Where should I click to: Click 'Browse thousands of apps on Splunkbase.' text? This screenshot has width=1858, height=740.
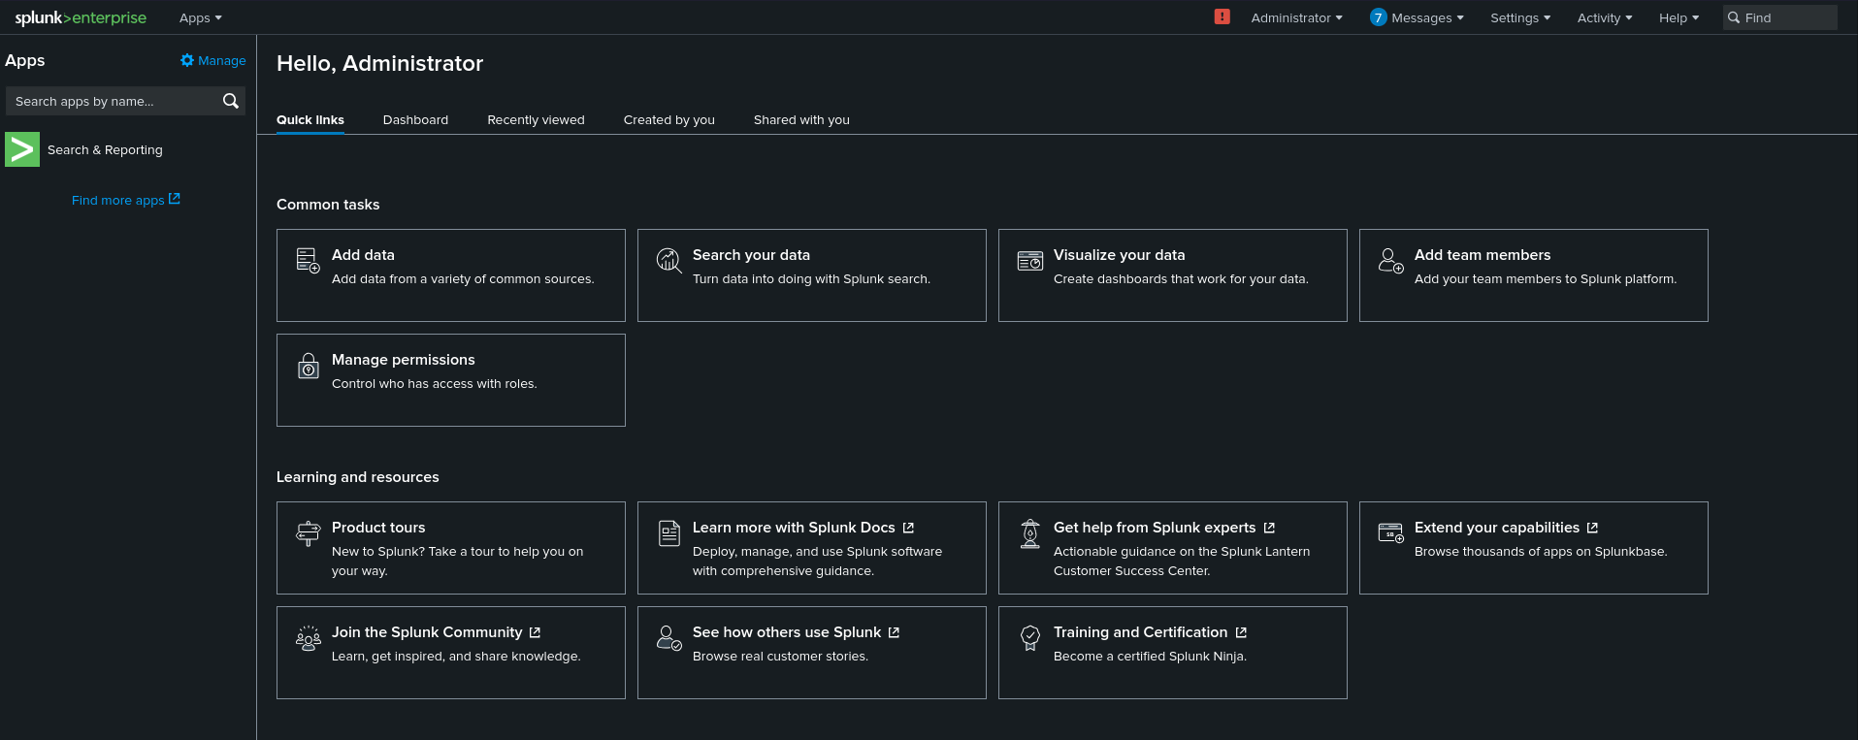(x=1541, y=552)
